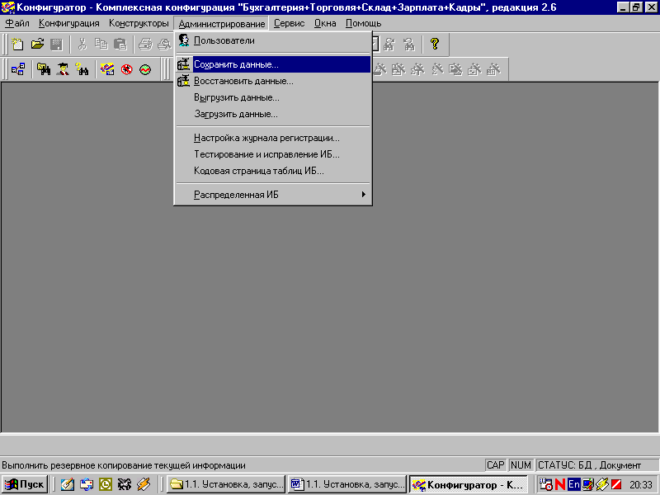660x495 pixels.
Task: Click the Open folder toolbar icon
Action: (37, 45)
